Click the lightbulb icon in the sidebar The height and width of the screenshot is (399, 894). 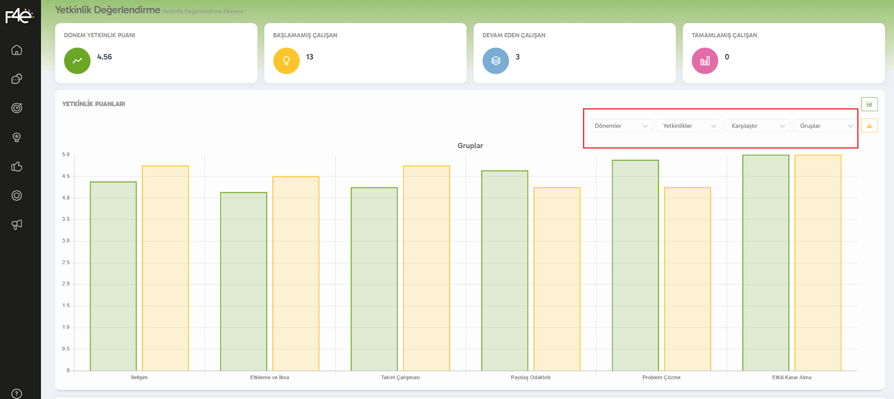tap(17, 137)
